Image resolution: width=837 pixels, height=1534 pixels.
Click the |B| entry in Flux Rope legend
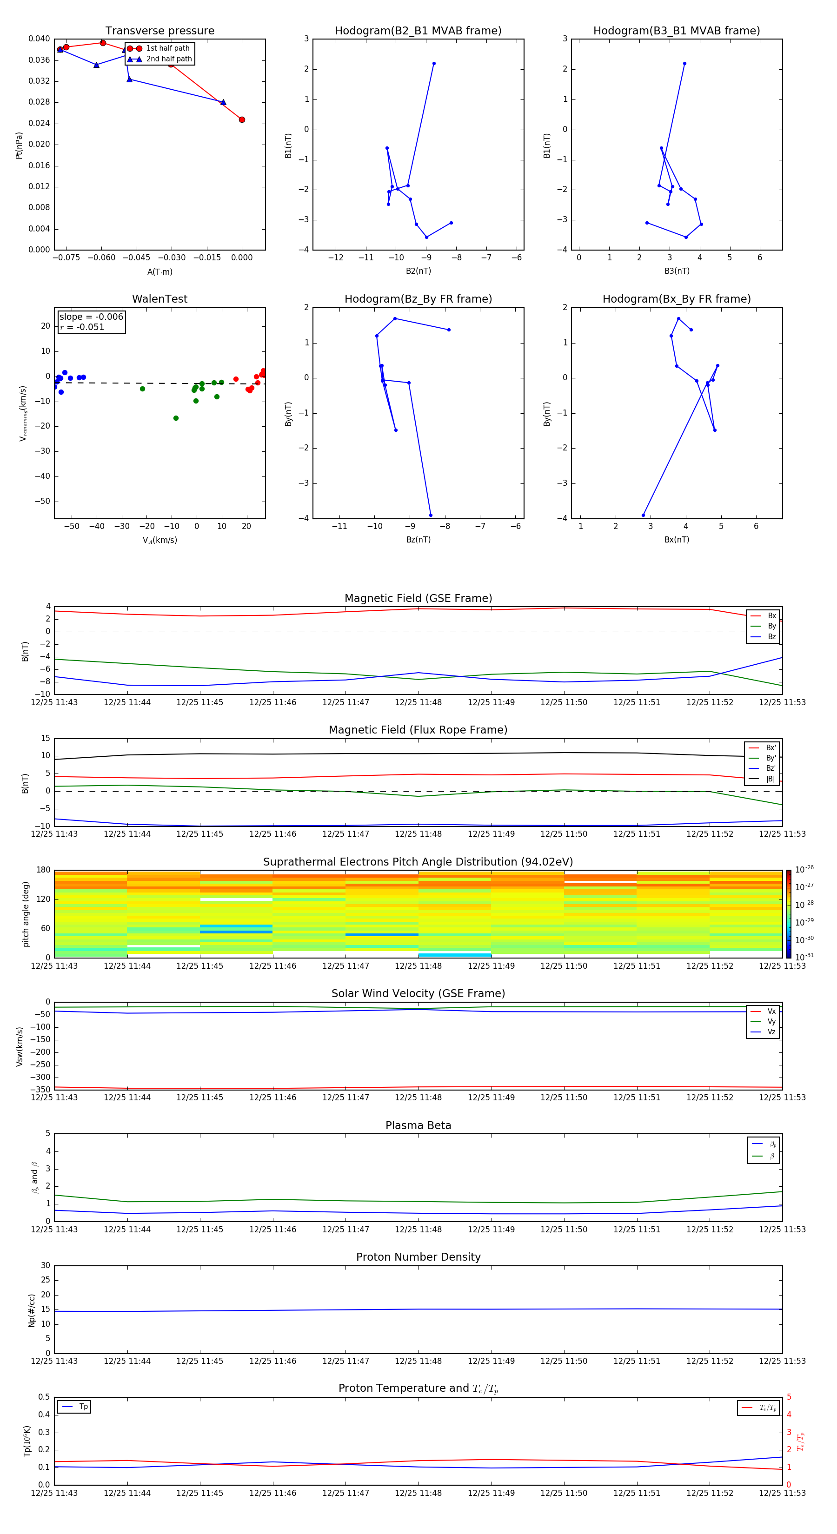coord(762,779)
